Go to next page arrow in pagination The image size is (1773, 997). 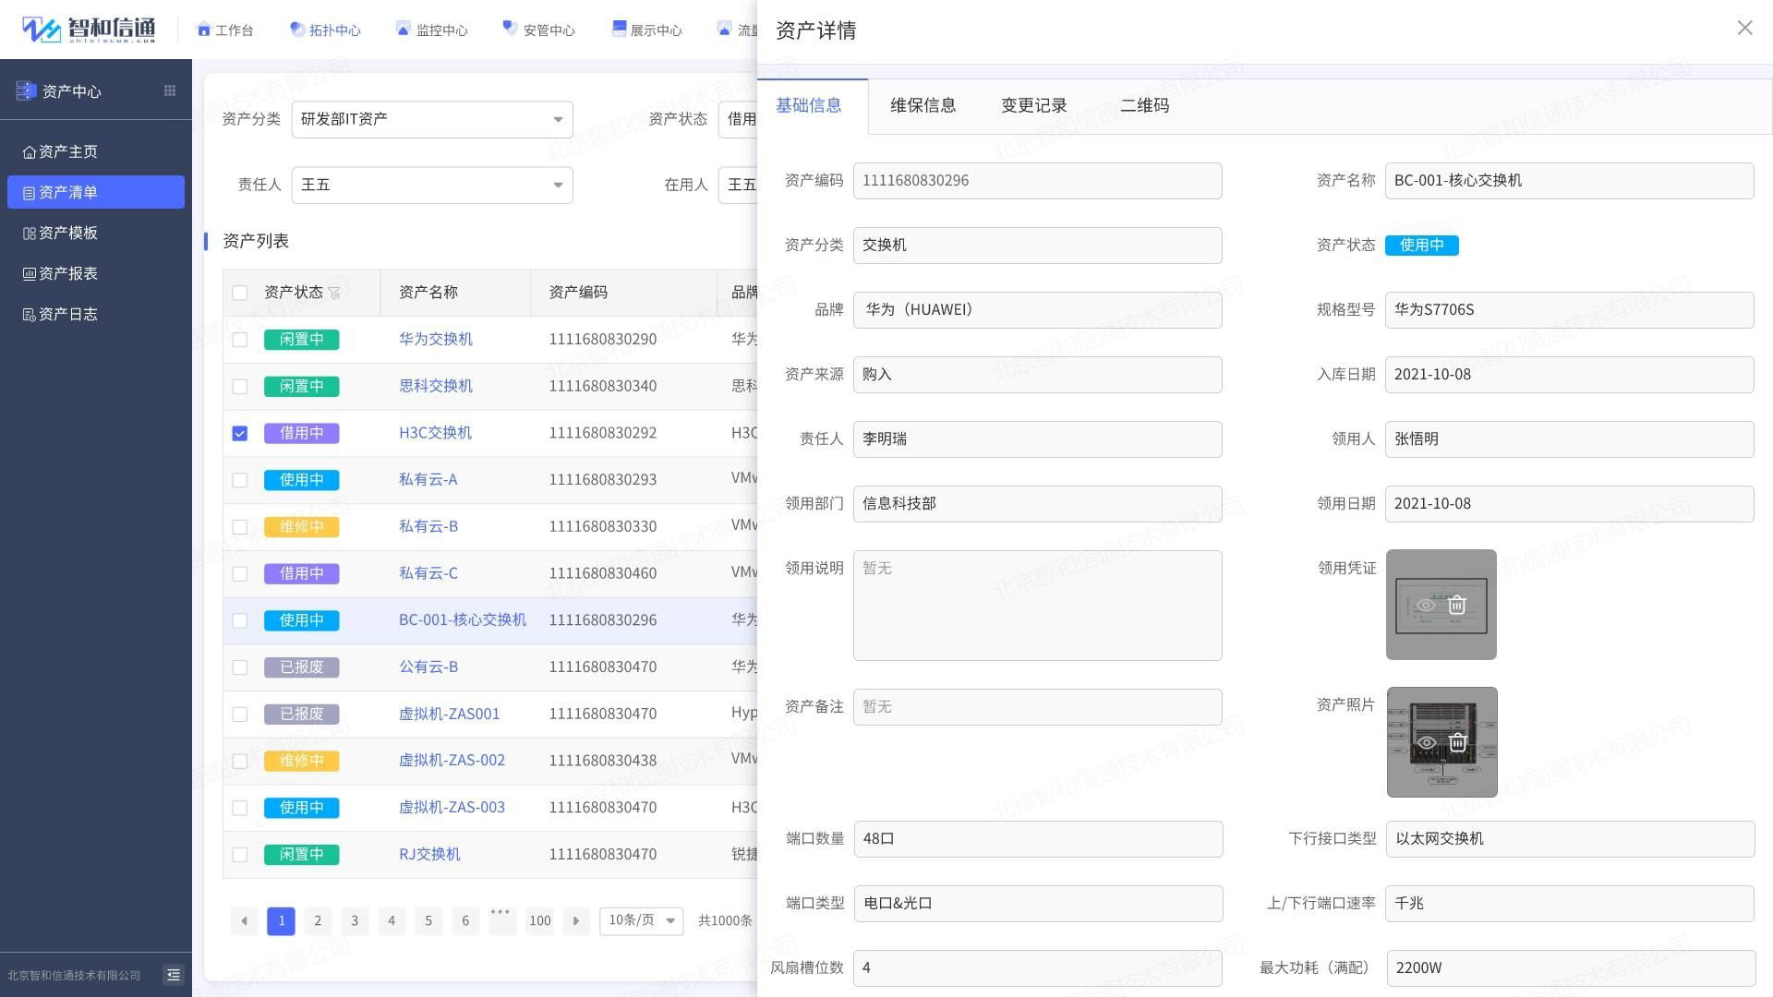(x=576, y=920)
